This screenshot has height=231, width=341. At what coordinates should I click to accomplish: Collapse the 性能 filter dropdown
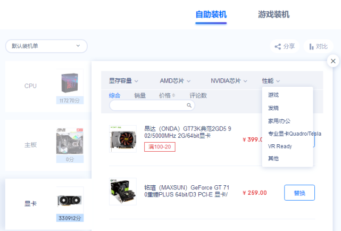pyautogui.click(x=271, y=81)
